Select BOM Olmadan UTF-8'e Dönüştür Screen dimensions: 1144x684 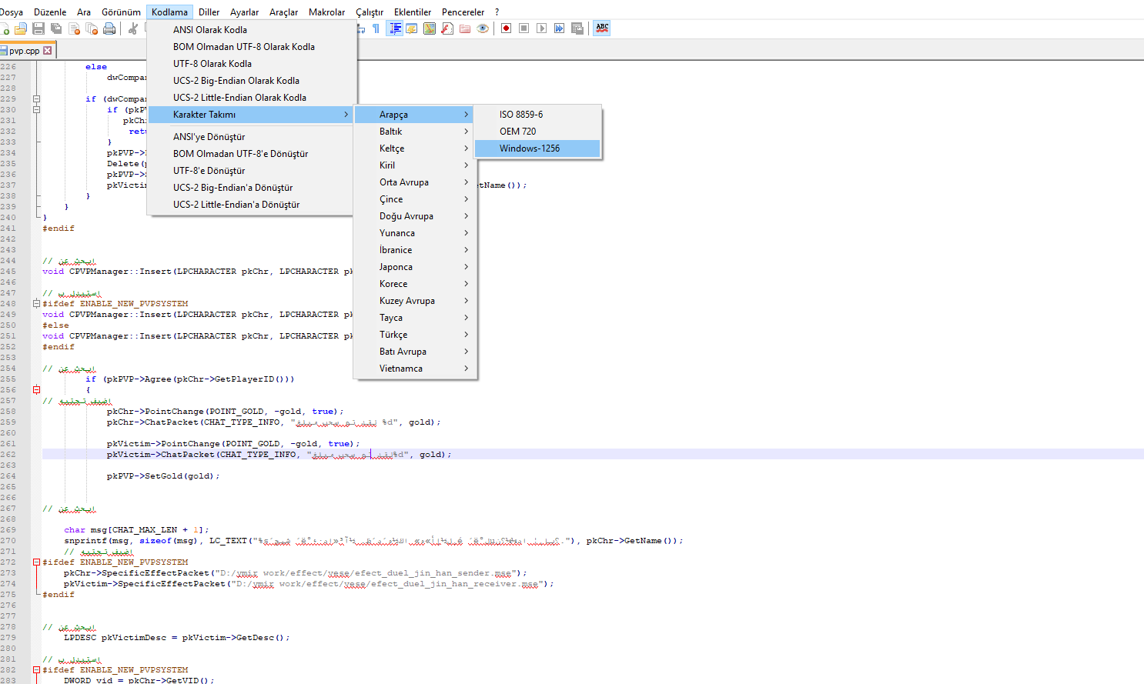(x=252, y=154)
